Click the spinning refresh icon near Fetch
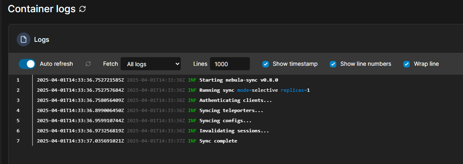The width and height of the screenshot is (463, 164). 88,64
